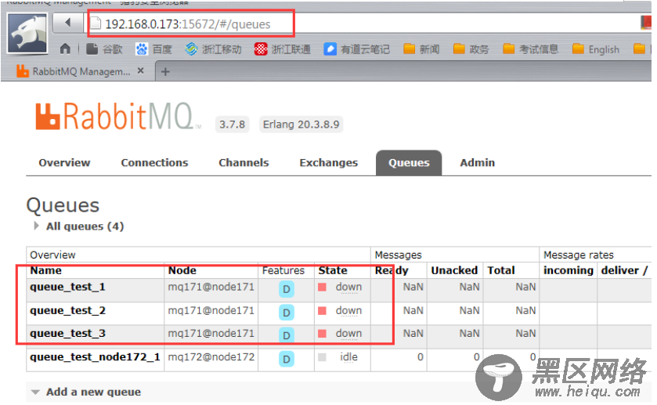Click the RabbitMQ logo
The width and height of the screenshot is (657, 405).
[x=118, y=116]
